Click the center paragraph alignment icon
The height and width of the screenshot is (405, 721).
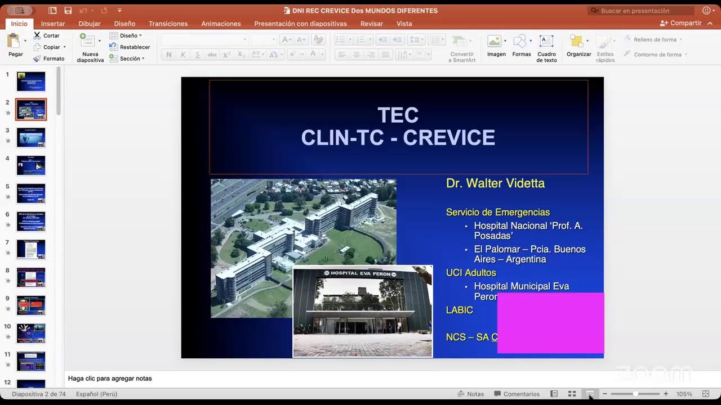pyautogui.click(x=356, y=55)
